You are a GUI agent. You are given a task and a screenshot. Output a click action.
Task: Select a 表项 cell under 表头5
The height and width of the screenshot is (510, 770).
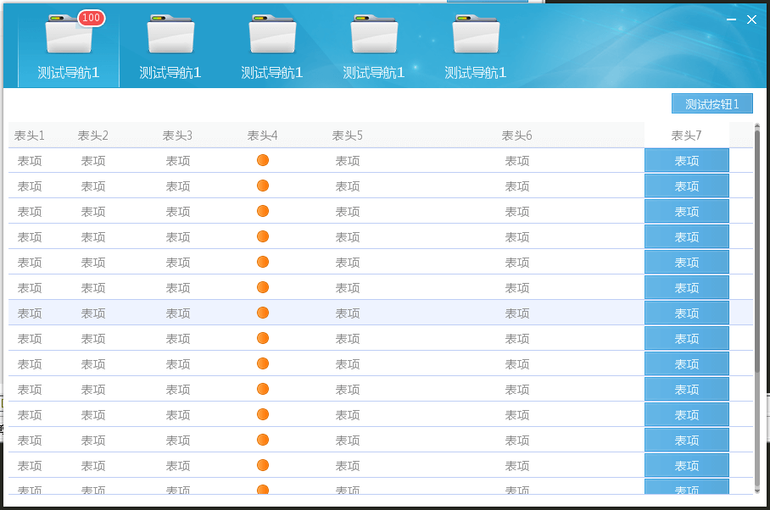347,160
